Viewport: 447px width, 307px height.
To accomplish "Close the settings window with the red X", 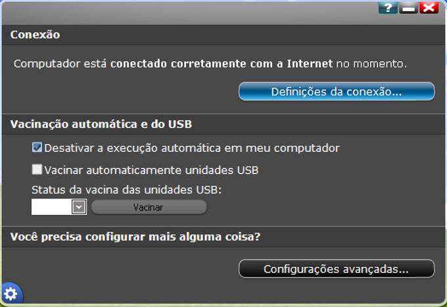I will pyautogui.click(x=429, y=7).
